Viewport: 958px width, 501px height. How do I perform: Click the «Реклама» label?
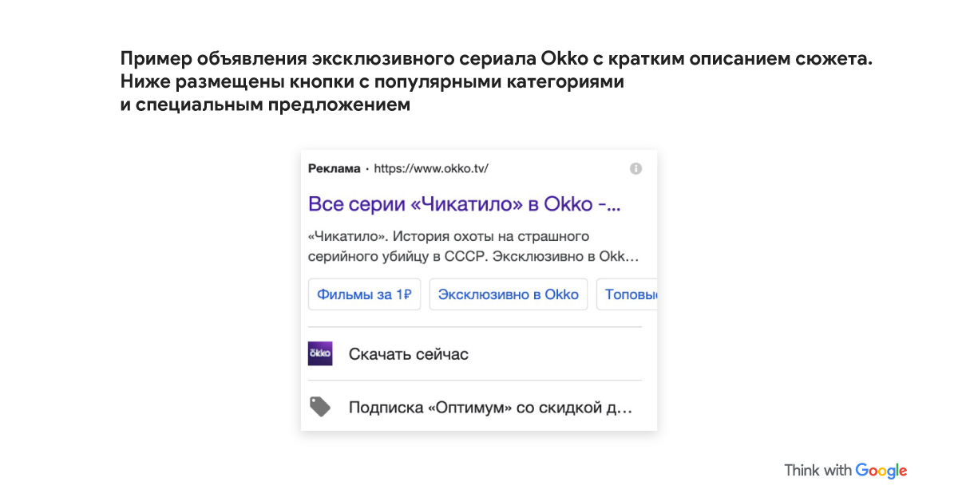click(335, 168)
